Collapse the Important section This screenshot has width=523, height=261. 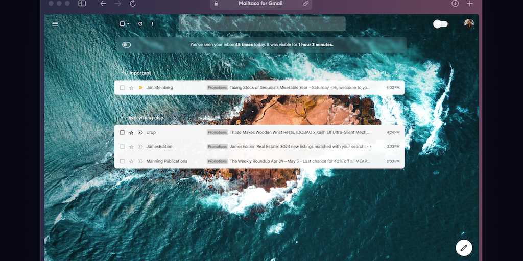[x=122, y=72]
